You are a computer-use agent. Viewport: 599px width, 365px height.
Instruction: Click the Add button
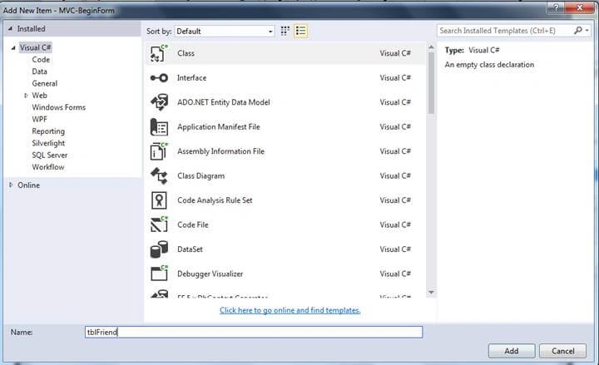point(512,351)
